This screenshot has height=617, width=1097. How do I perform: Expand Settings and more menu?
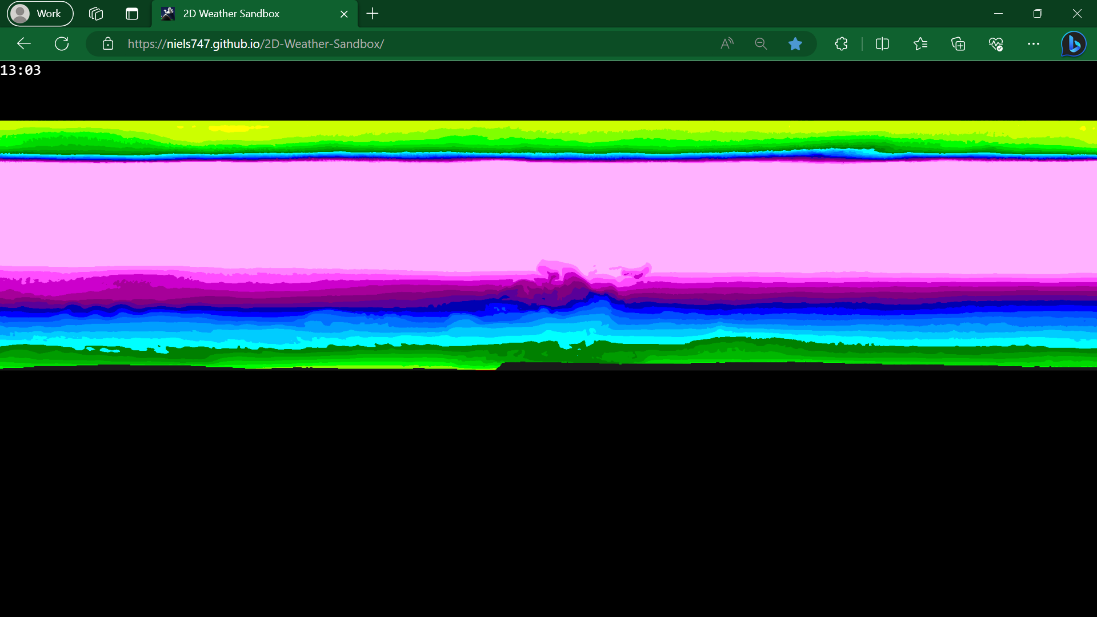point(1034,44)
